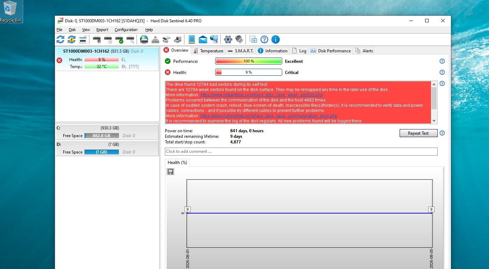Click the refresh icon with yellow warning triangle
Screen dimensions: 489x269
pyautogui.click(x=72, y=39)
